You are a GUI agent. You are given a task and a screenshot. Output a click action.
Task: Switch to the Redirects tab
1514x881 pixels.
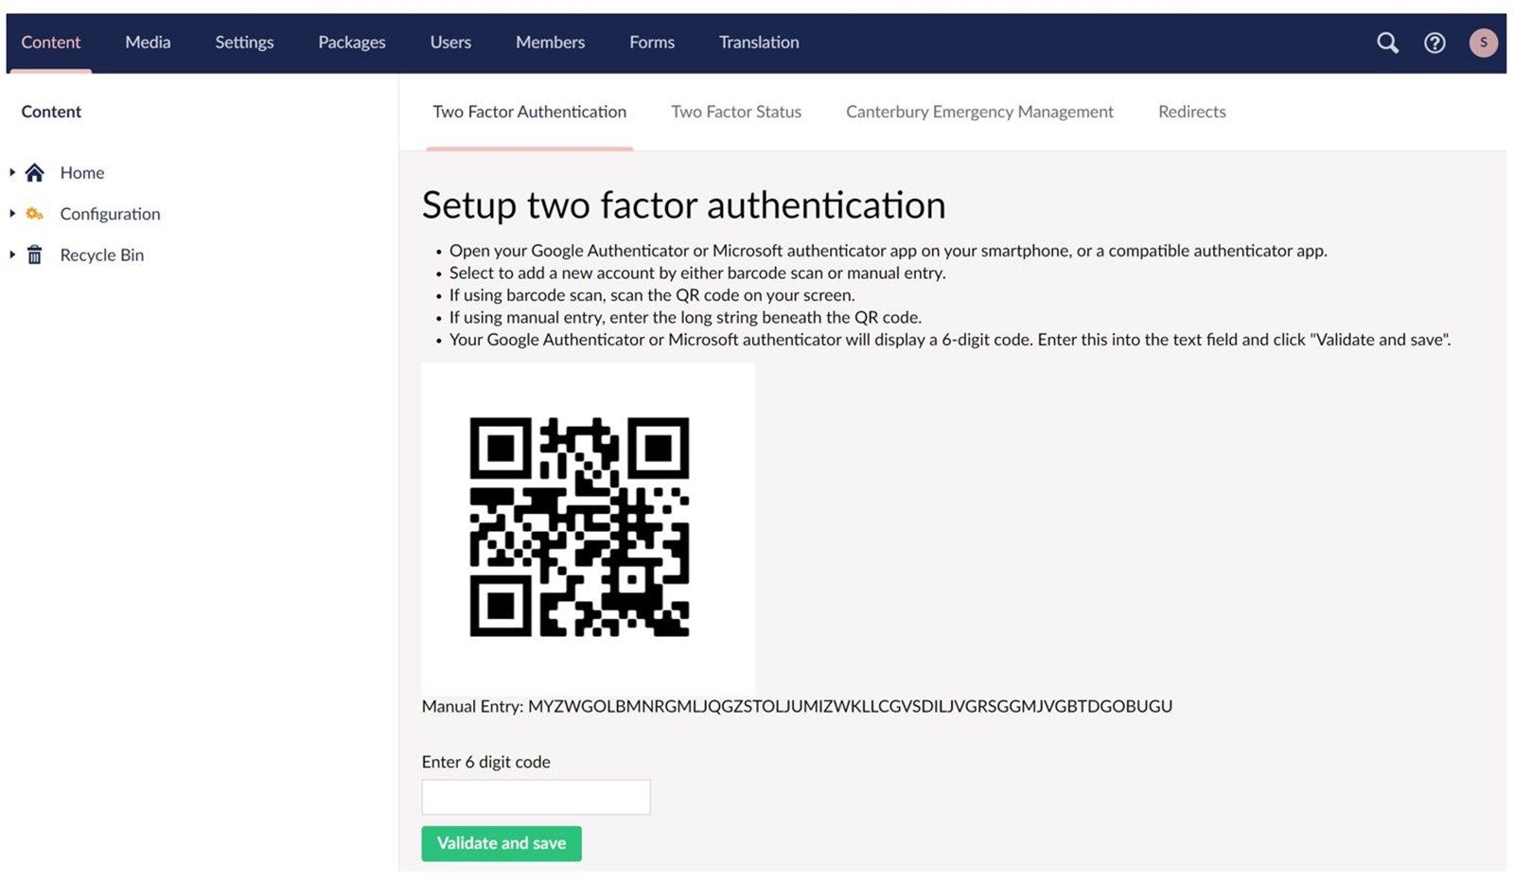click(x=1192, y=112)
